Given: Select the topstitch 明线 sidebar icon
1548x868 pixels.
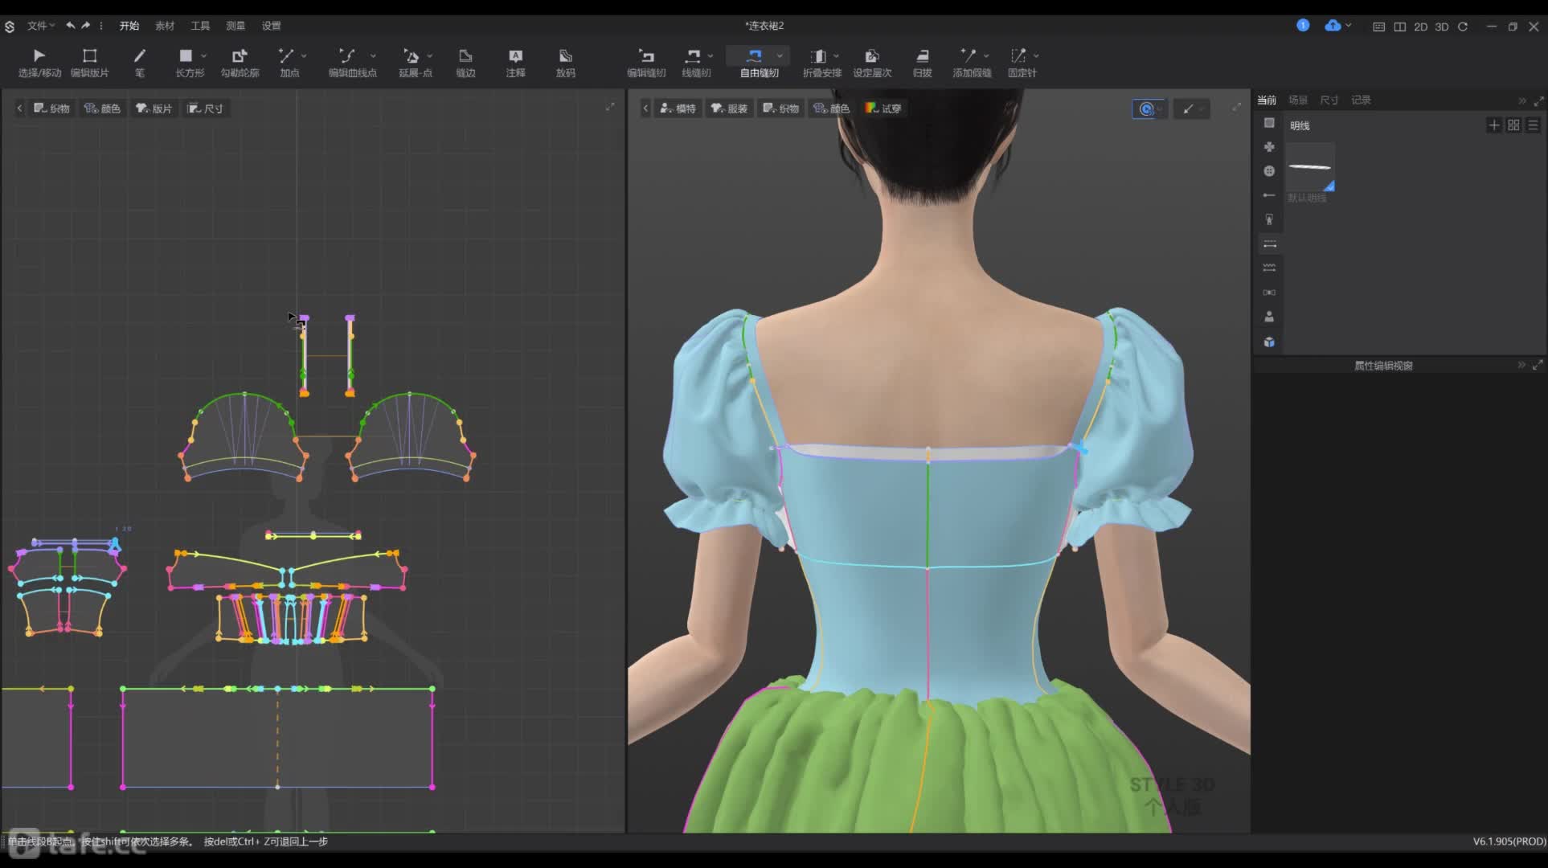Looking at the screenshot, I should (1269, 244).
